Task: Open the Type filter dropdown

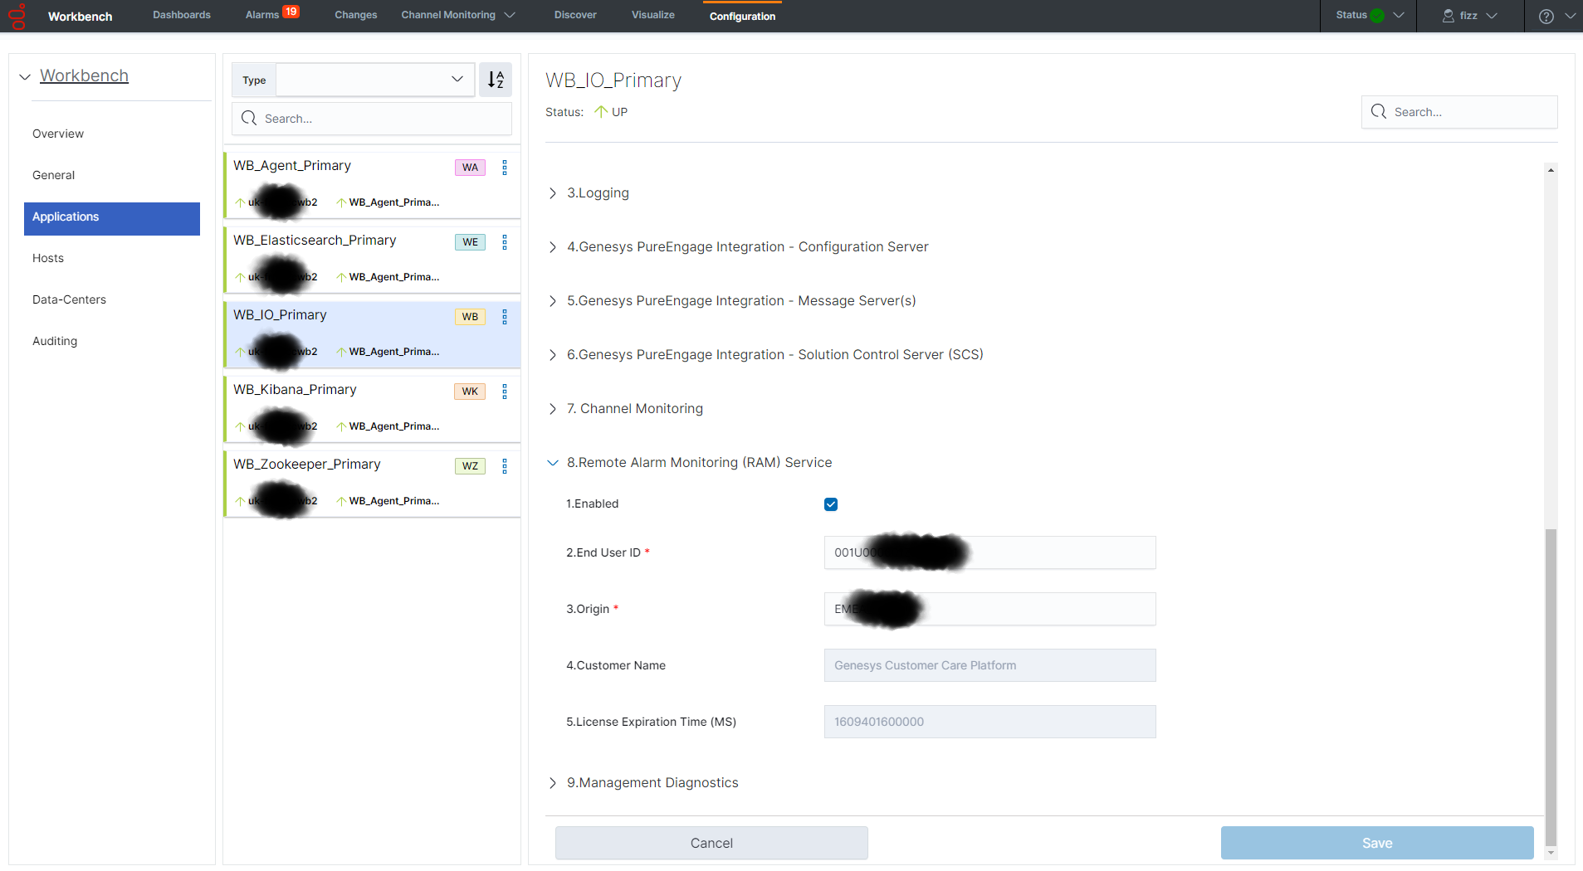Action: point(375,80)
